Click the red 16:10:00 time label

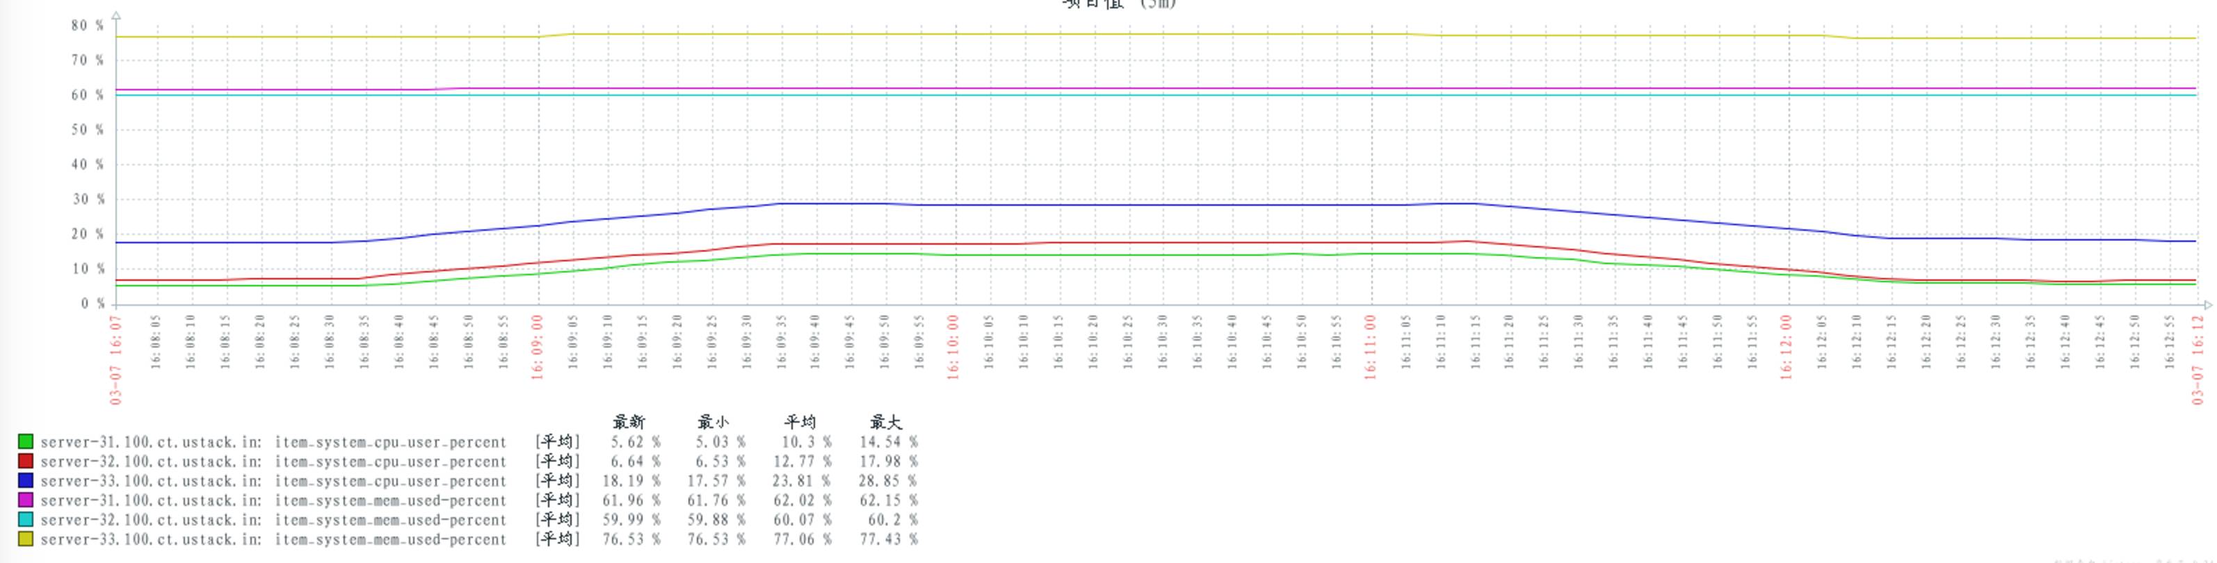[x=953, y=346]
